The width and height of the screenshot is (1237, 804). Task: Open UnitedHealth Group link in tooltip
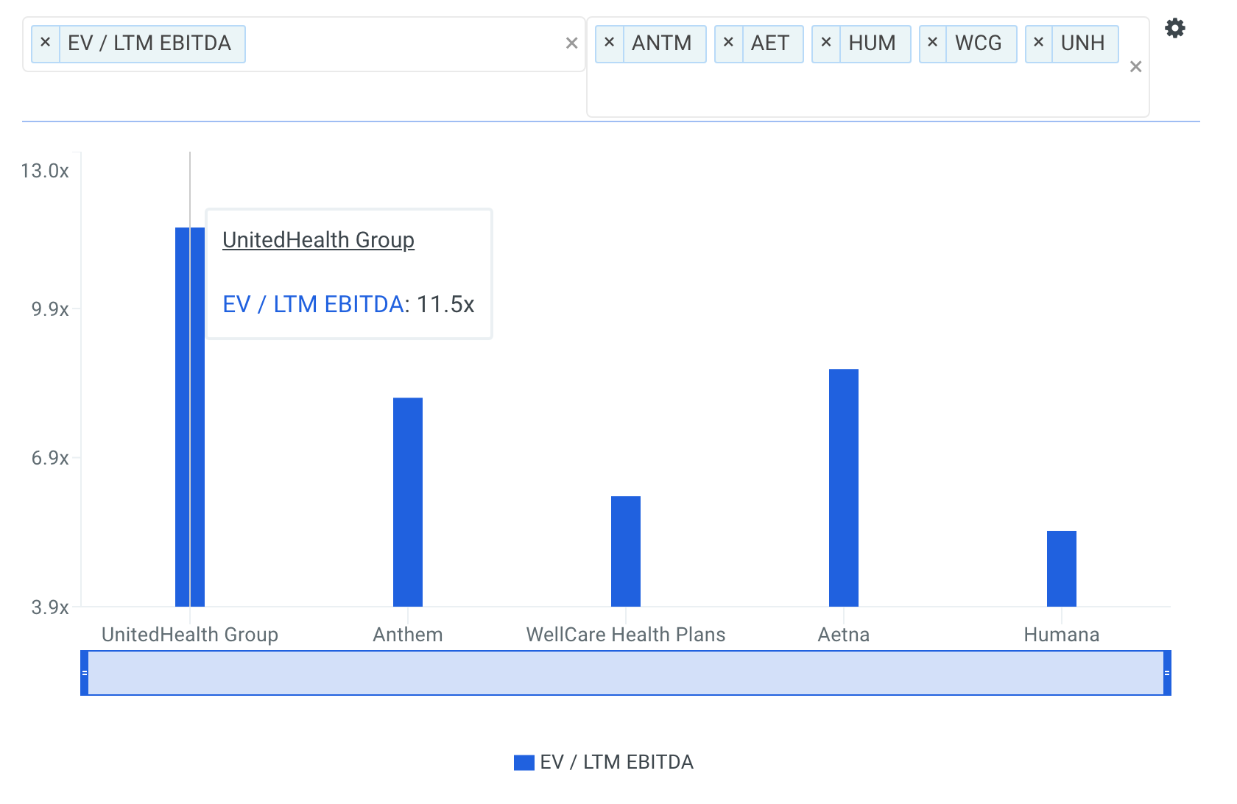coord(318,240)
